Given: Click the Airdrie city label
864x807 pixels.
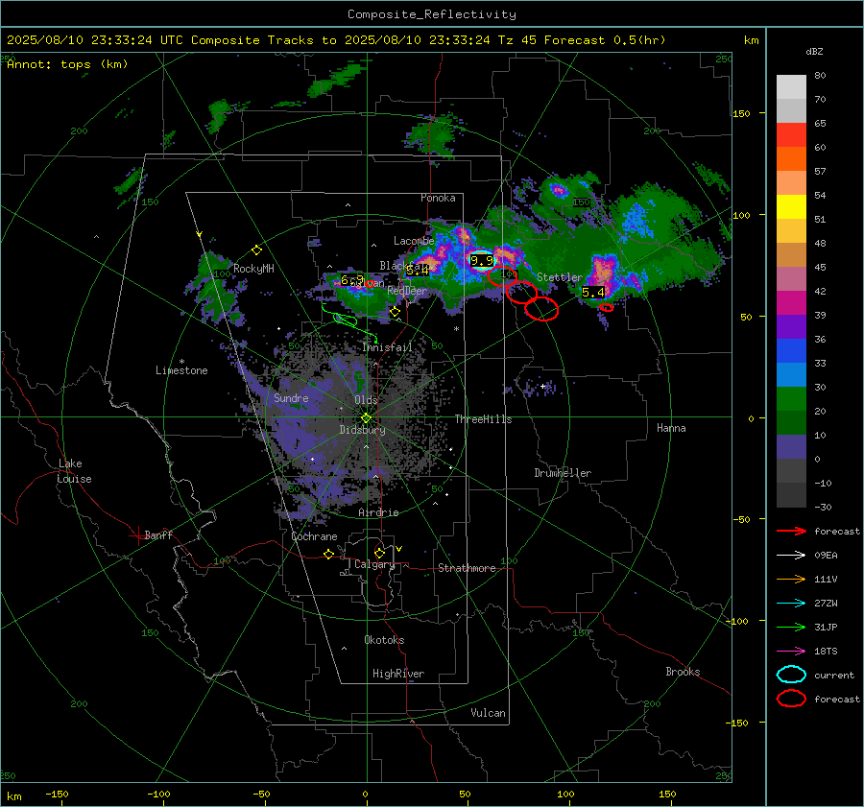Looking at the screenshot, I should (x=378, y=512).
